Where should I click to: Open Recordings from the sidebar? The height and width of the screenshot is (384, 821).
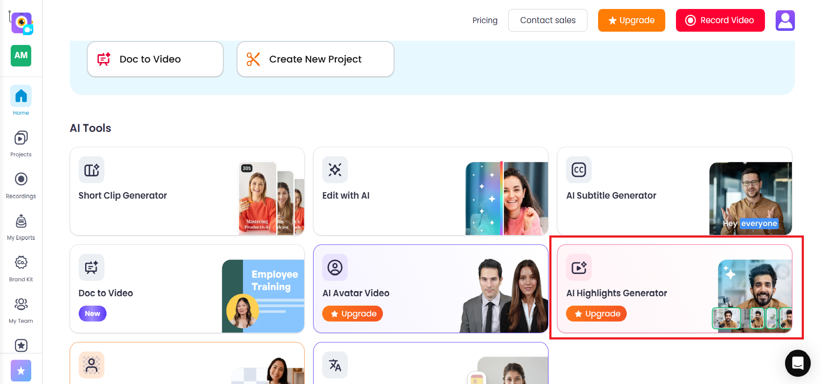coord(21,185)
